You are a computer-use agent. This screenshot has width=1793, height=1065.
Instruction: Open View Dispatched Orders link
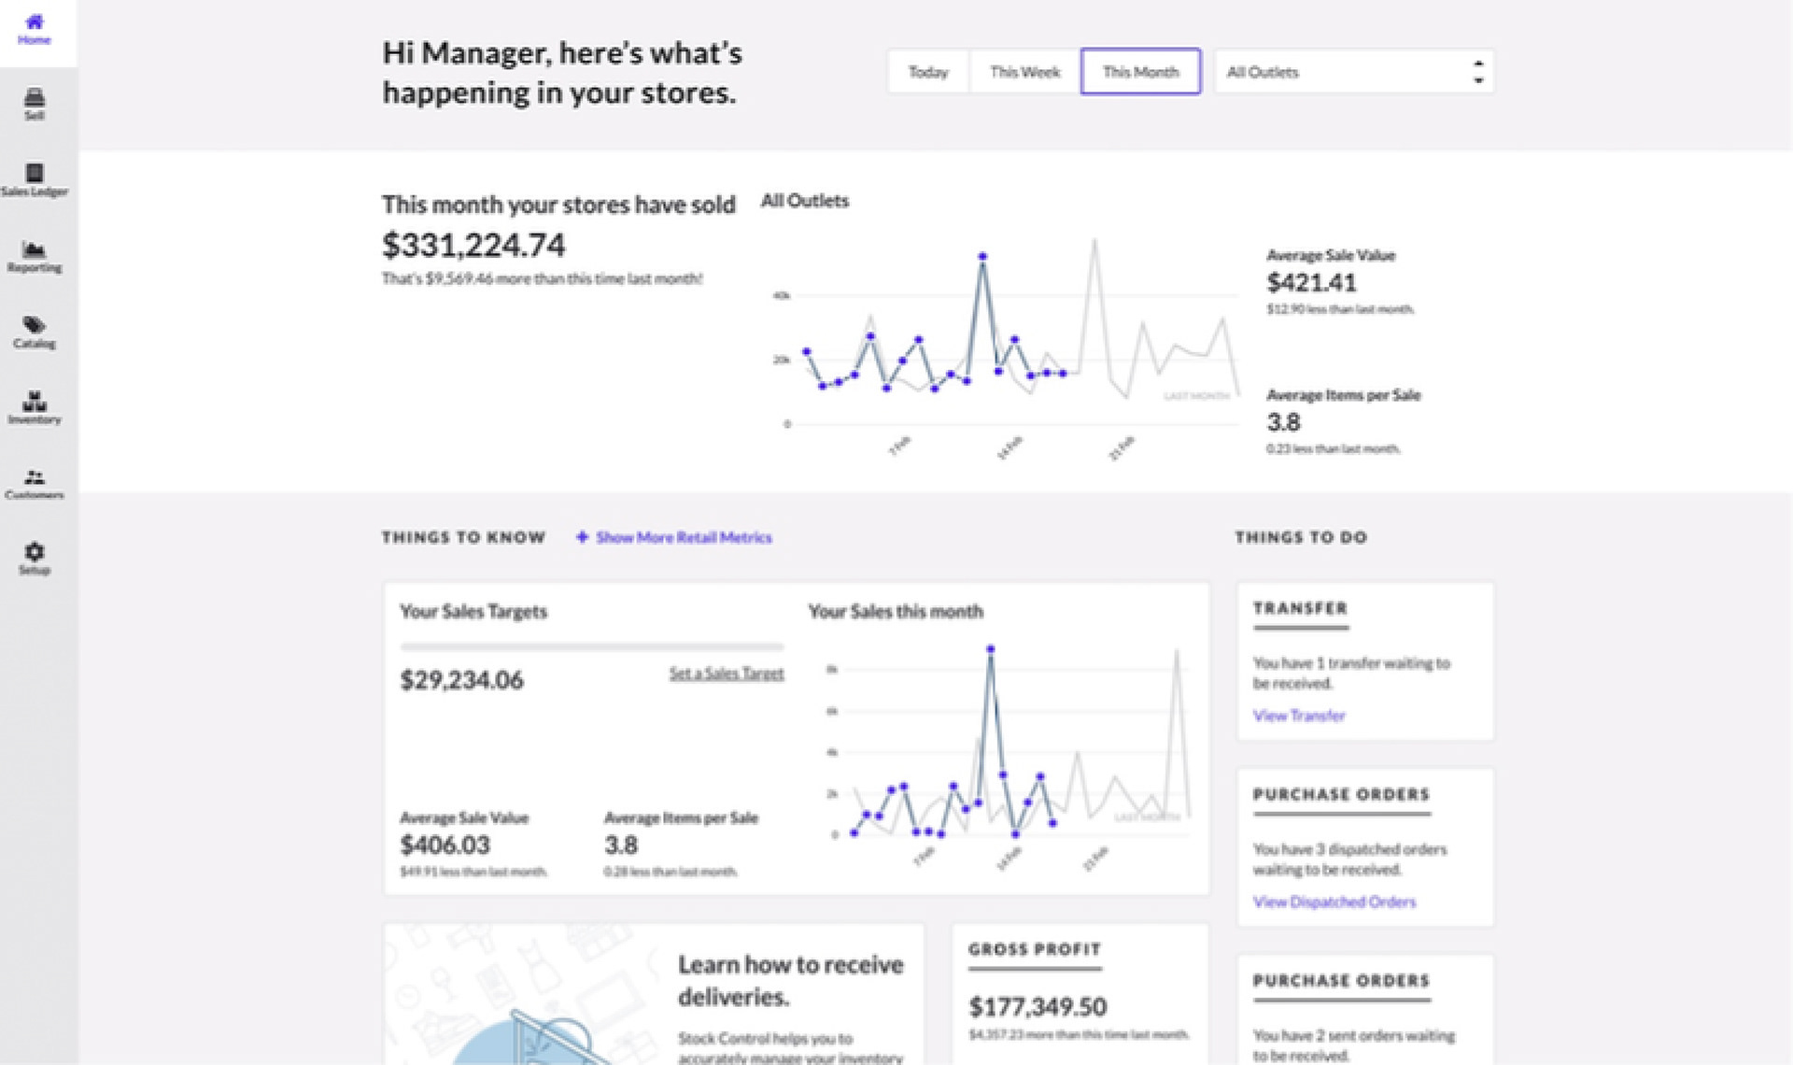point(1334,902)
